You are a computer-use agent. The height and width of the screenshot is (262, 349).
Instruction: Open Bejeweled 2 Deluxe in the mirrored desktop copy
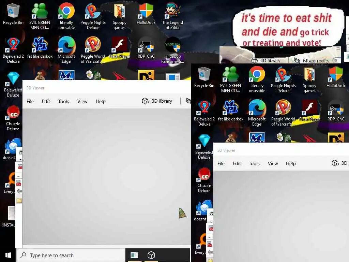tap(204, 113)
